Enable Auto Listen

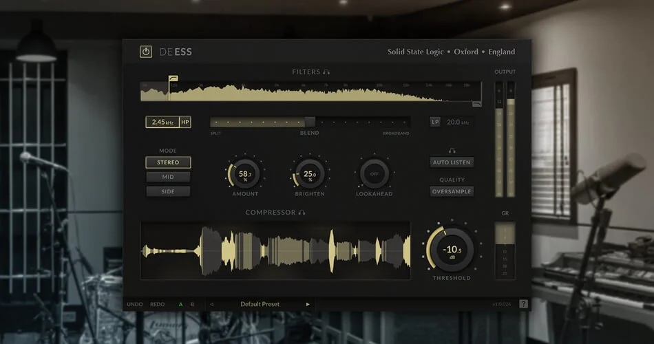tap(452, 162)
